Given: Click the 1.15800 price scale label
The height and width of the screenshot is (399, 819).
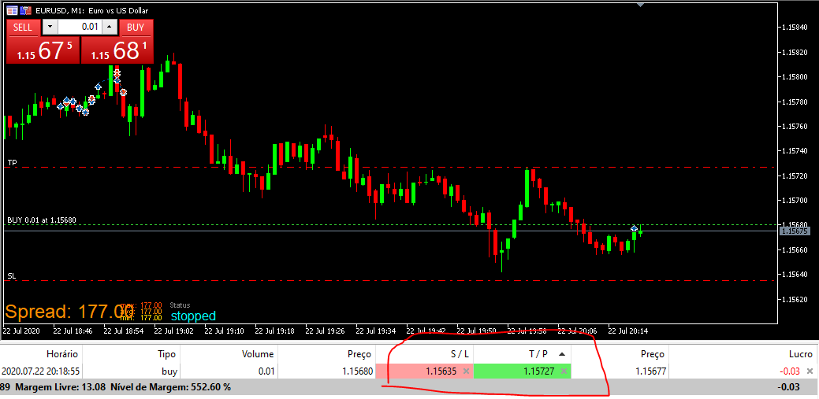Looking at the screenshot, I should coord(796,76).
